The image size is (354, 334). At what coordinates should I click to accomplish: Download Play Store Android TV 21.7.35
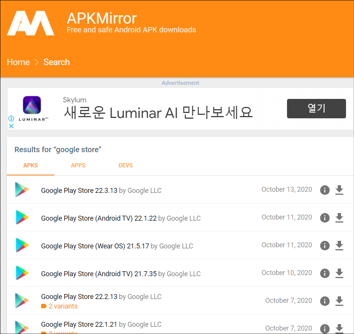[339, 273]
